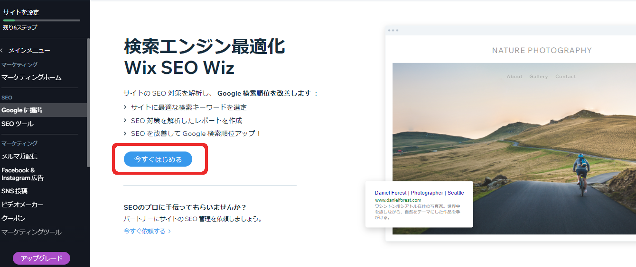Open メルマガ配信 menu item
The height and width of the screenshot is (267, 636).
click(19, 156)
